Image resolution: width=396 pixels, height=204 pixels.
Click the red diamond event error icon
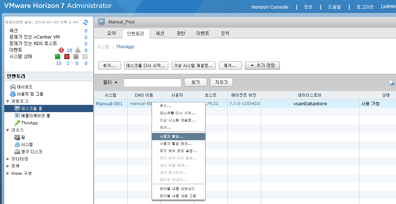click(61, 50)
